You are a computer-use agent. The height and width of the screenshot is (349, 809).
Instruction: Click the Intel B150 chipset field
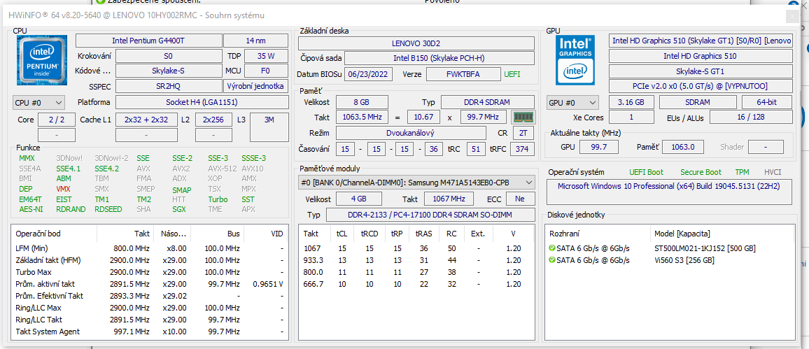439,58
